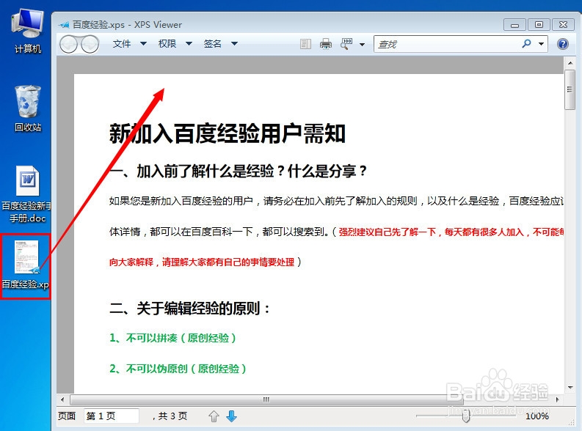Select the 百度经验.xps desktop file
This screenshot has height=431, width=582.
click(x=26, y=265)
